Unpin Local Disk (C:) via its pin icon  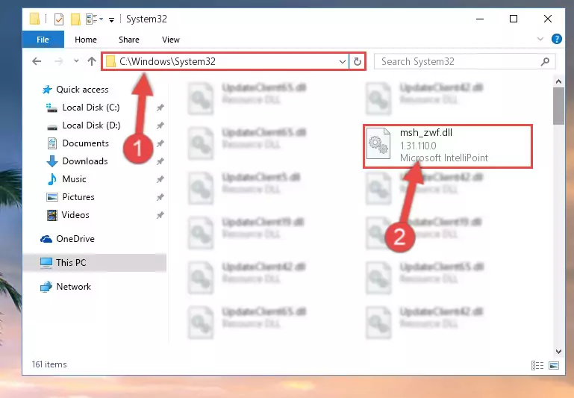click(160, 108)
